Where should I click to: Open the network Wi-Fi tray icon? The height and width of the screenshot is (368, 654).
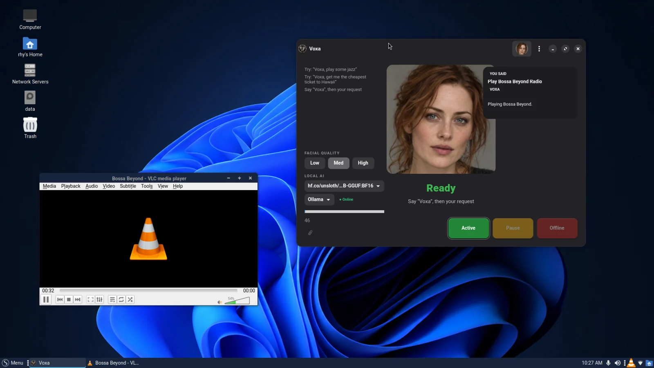pyautogui.click(x=641, y=363)
